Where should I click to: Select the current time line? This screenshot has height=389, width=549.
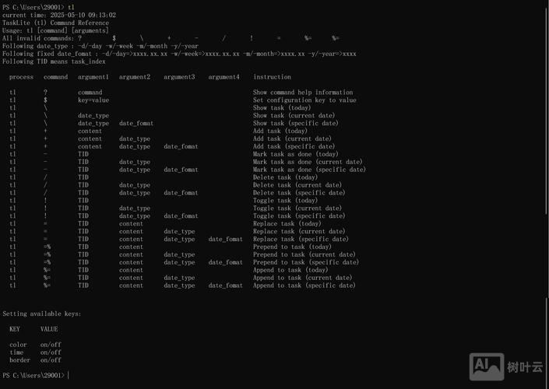tap(59, 15)
